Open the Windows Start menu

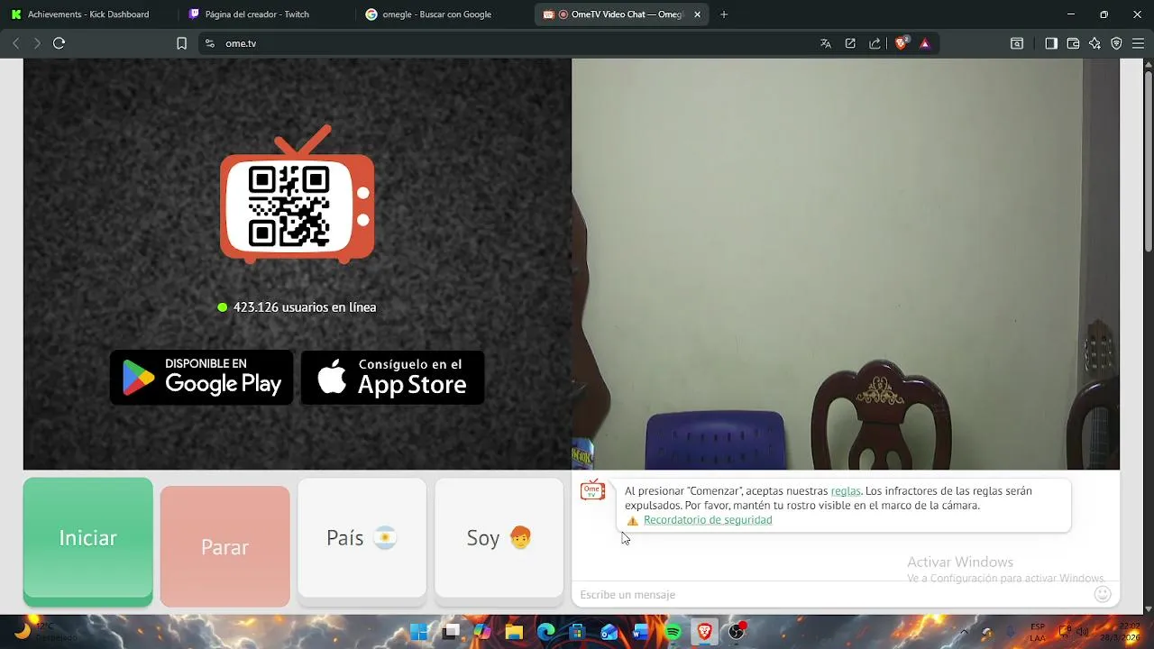pos(419,632)
